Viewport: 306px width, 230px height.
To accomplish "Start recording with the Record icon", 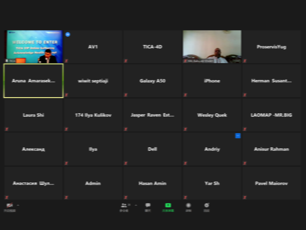I will point(188,206).
